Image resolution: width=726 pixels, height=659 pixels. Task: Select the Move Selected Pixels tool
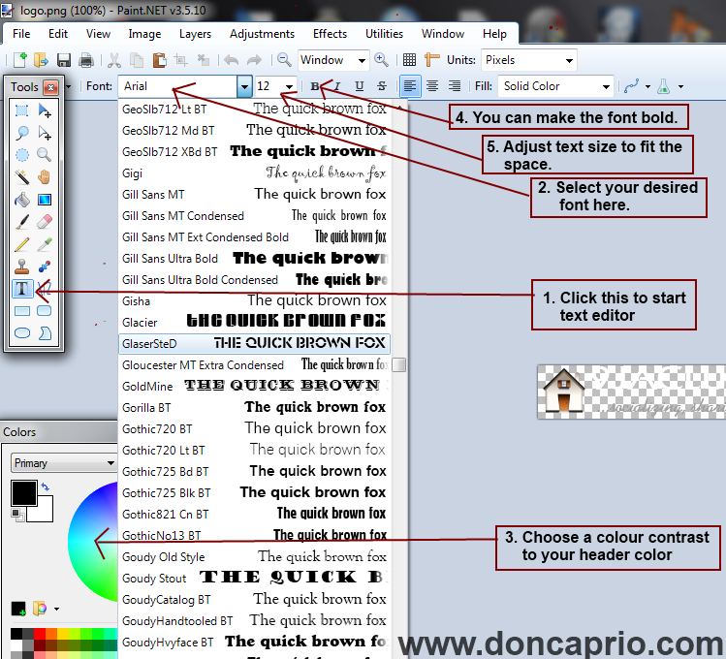[45, 110]
